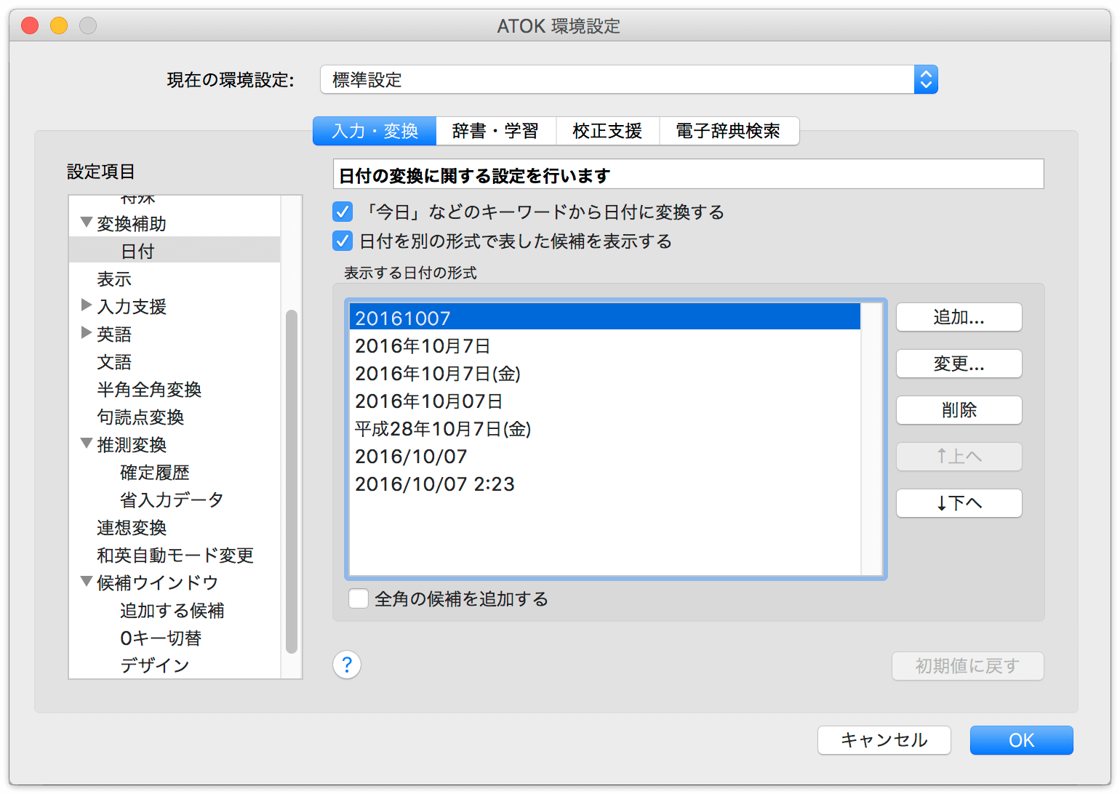Select date format 2016年10月07日
This screenshot has width=1120, height=794.
[x=605, y=401]
